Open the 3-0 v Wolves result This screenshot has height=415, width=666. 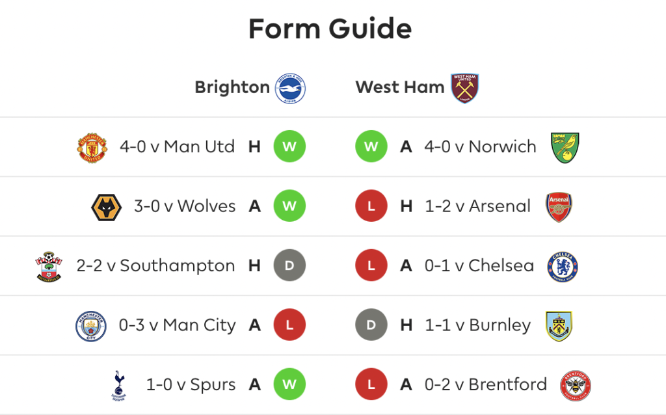pos(185,206)
